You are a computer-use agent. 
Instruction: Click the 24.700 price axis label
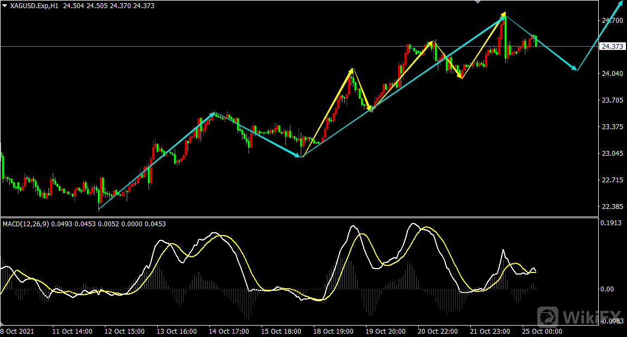pyautogui.click(x=612, y=20)
